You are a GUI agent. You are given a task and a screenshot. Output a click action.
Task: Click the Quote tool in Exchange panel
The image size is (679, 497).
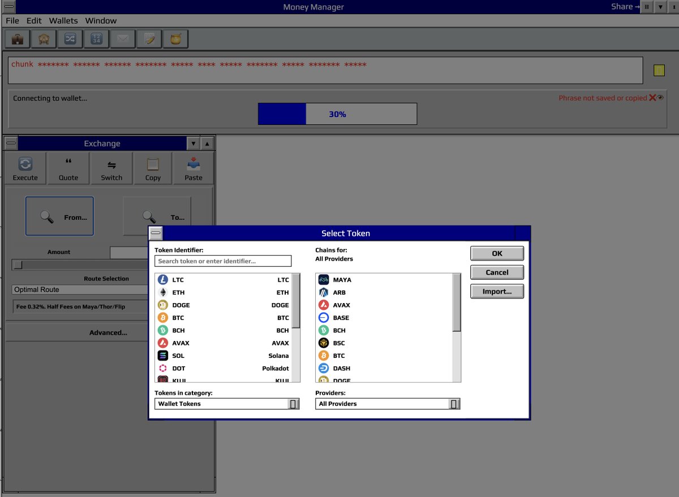(68, 168)
